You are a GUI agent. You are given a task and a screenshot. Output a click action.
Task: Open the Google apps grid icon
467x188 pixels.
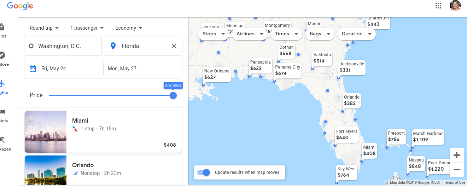438,6
